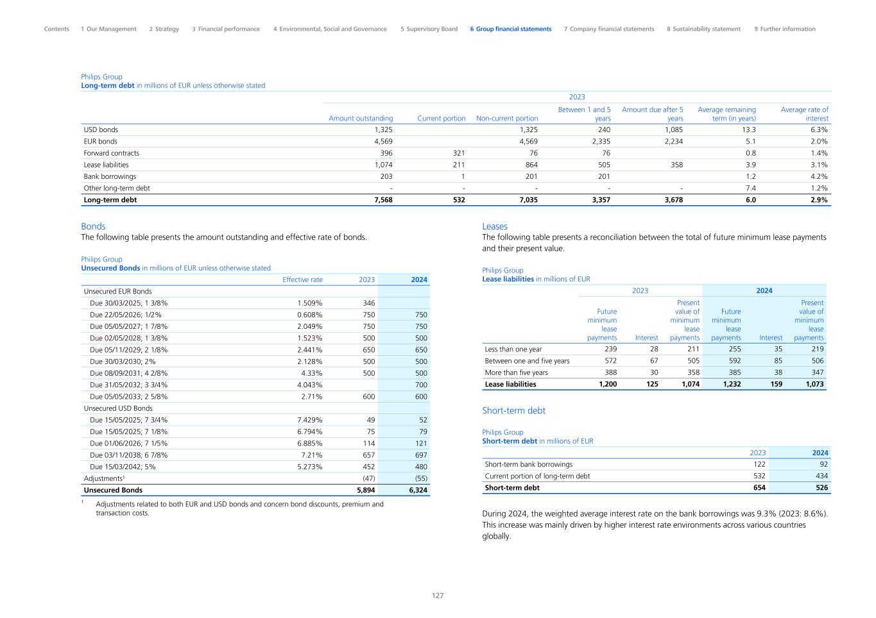Viewport: 876px width, 618px height.
Task: Open the 9 Further information section
Action: coord(785,29)
